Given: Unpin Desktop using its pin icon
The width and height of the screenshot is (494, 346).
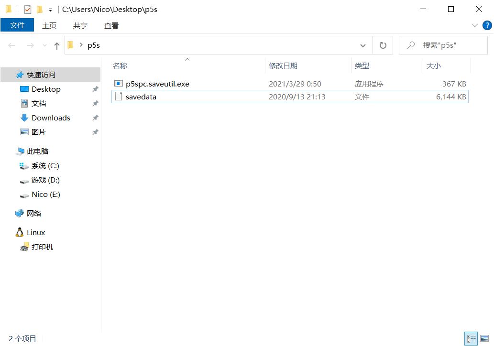Looking at the screenshot, I should (x=95, y=89).
